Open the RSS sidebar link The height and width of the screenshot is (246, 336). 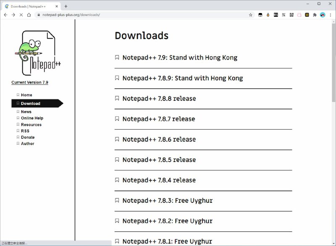click(25, 131)
